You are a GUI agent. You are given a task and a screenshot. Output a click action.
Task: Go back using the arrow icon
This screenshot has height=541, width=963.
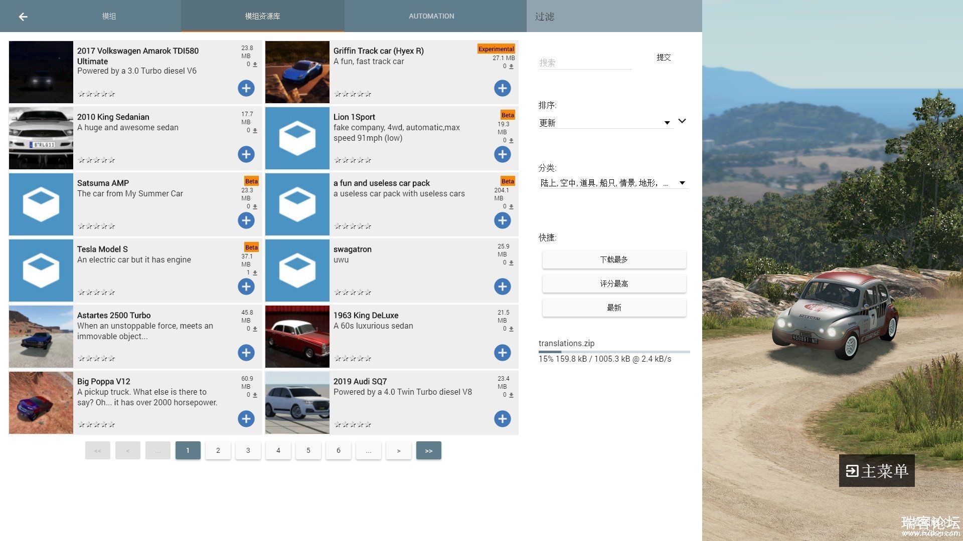tap(23, 17)
